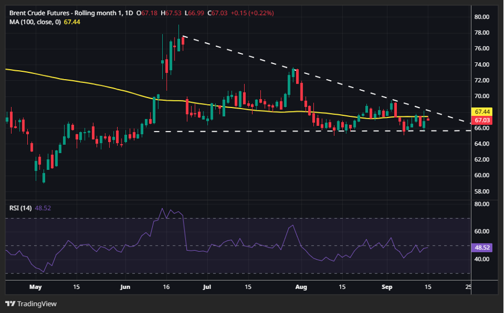
Task: Click the 58.00 label on price axis
Action: (x=481, y=192)
